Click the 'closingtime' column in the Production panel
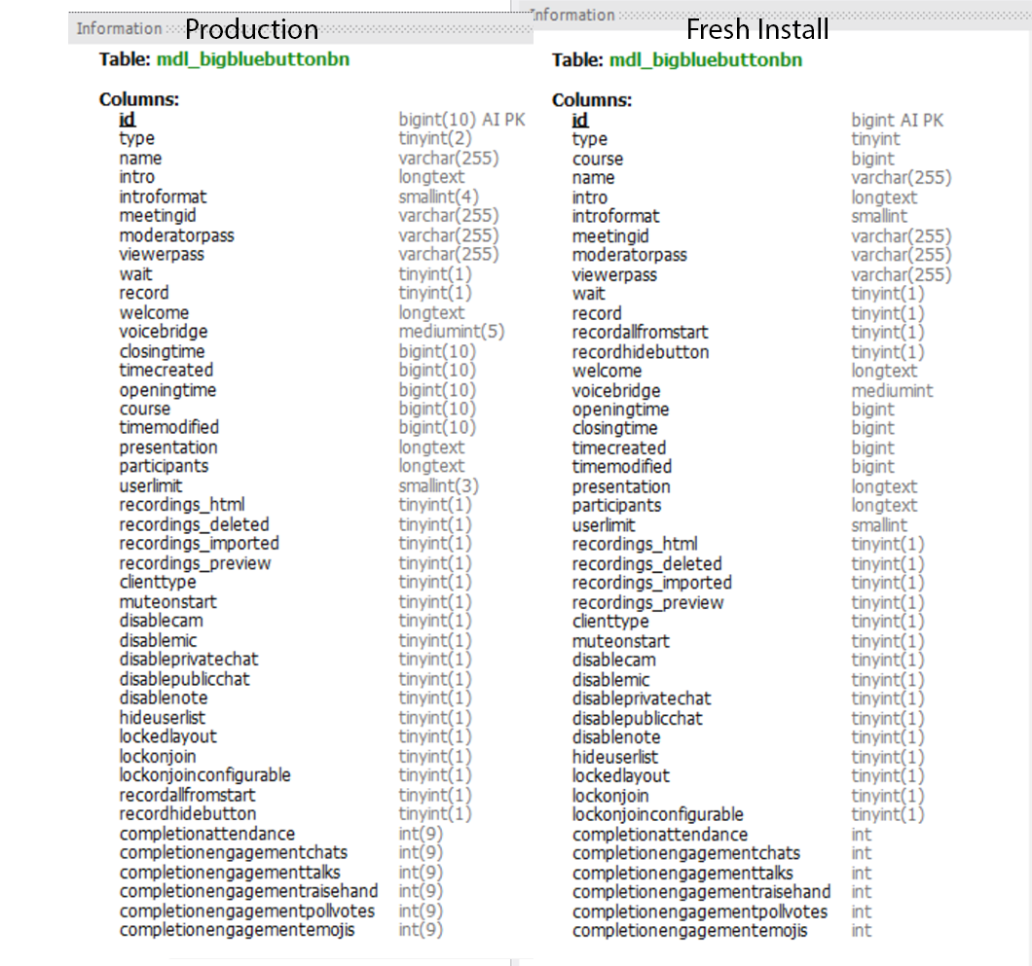1032x966 pixels. [162, 351]
